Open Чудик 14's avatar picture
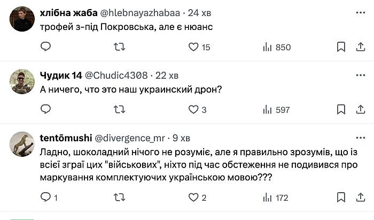Image resolution: width=374 pixels, height=220 pixels. pos(22,81)
